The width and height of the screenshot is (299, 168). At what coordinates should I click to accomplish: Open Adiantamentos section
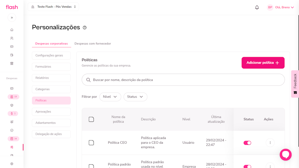tap(51, 123)
